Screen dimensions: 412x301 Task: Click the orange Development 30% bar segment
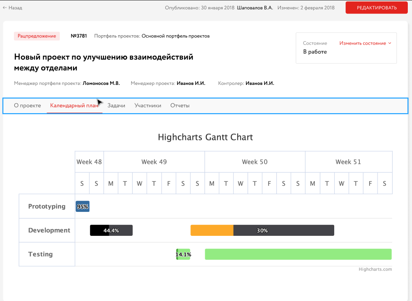coord(212,230)
